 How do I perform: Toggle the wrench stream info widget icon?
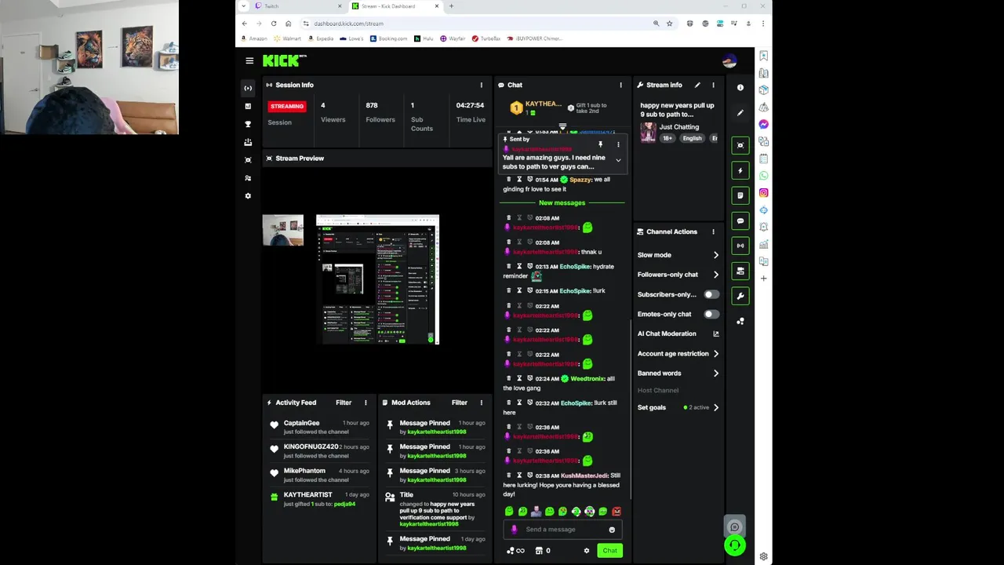pyautogui.click(x=740, y=296)
